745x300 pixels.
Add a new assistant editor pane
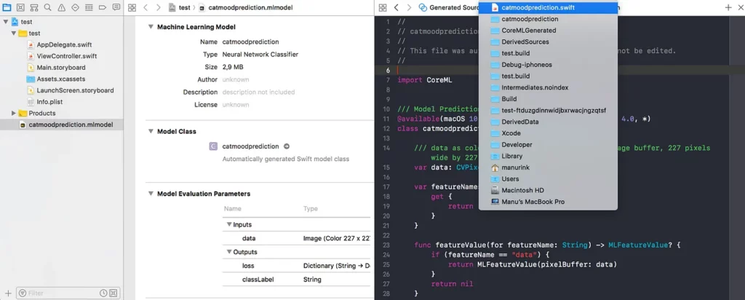728,7
